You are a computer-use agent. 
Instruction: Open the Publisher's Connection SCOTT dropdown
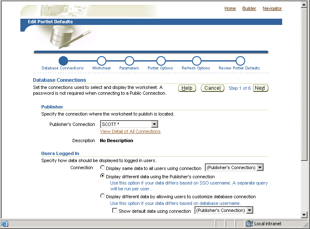pyautogui.click(x=129, y=124)
